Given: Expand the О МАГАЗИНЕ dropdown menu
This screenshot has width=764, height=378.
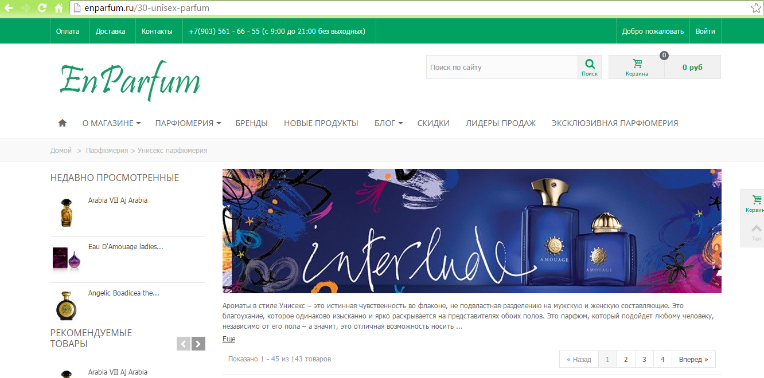Looking at the screenshot, I should [111, 123].
